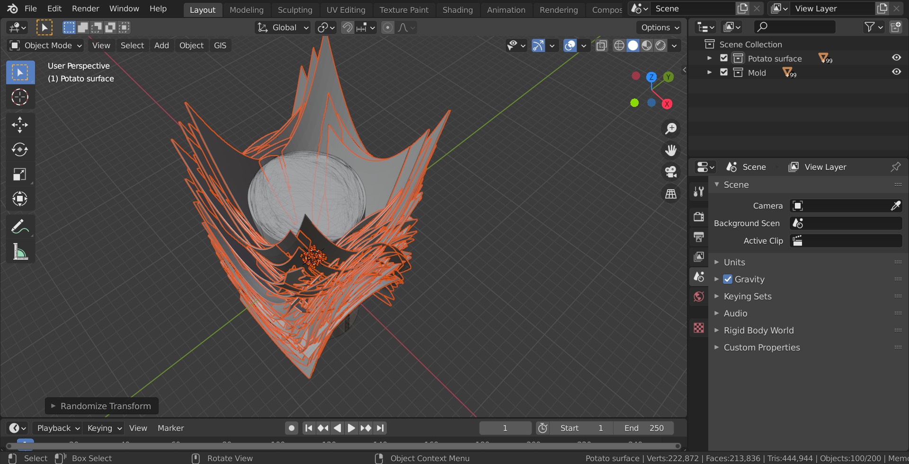The height and width of the screenshot is (464, 909).
Task: Switch to the Sculpting workspace tab
Action: click(x=295, y=10)
